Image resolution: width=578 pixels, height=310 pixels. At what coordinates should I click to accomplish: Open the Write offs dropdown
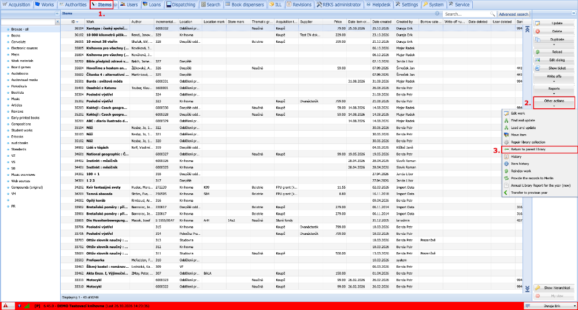click(x=554, y=78)
